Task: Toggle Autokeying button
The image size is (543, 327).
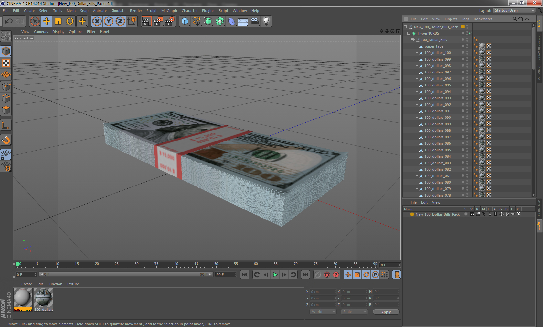Action: (327, 275)
